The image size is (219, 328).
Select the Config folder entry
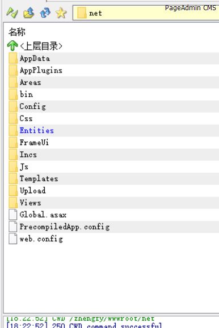coord(33,107)
